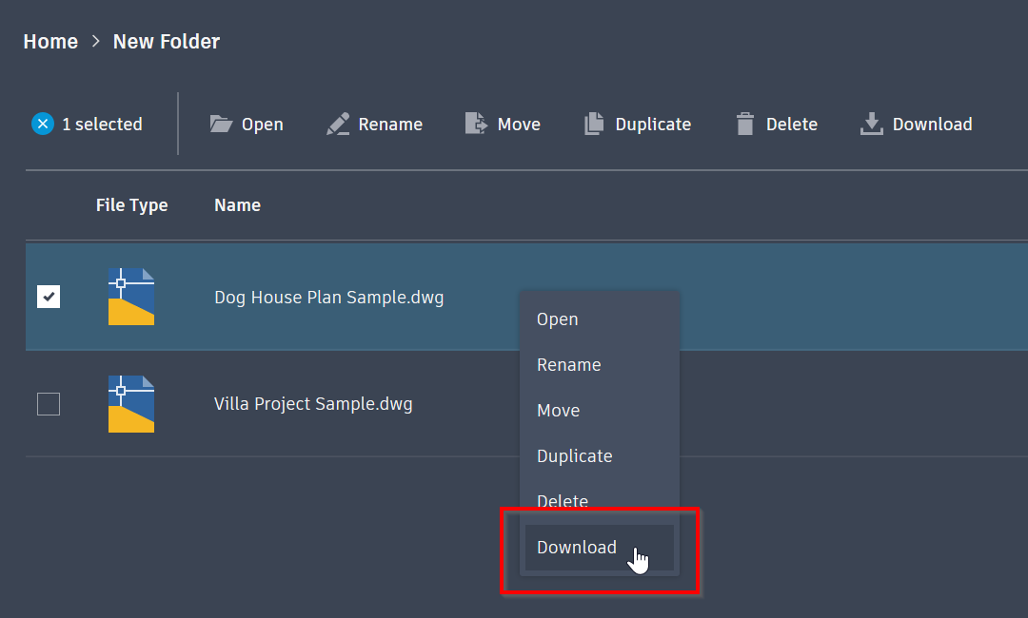Screen dimensions: 1028x618
Task: Click the Villa Project DWG file icon
Action: pyautogui.click(x=131, y=404)
